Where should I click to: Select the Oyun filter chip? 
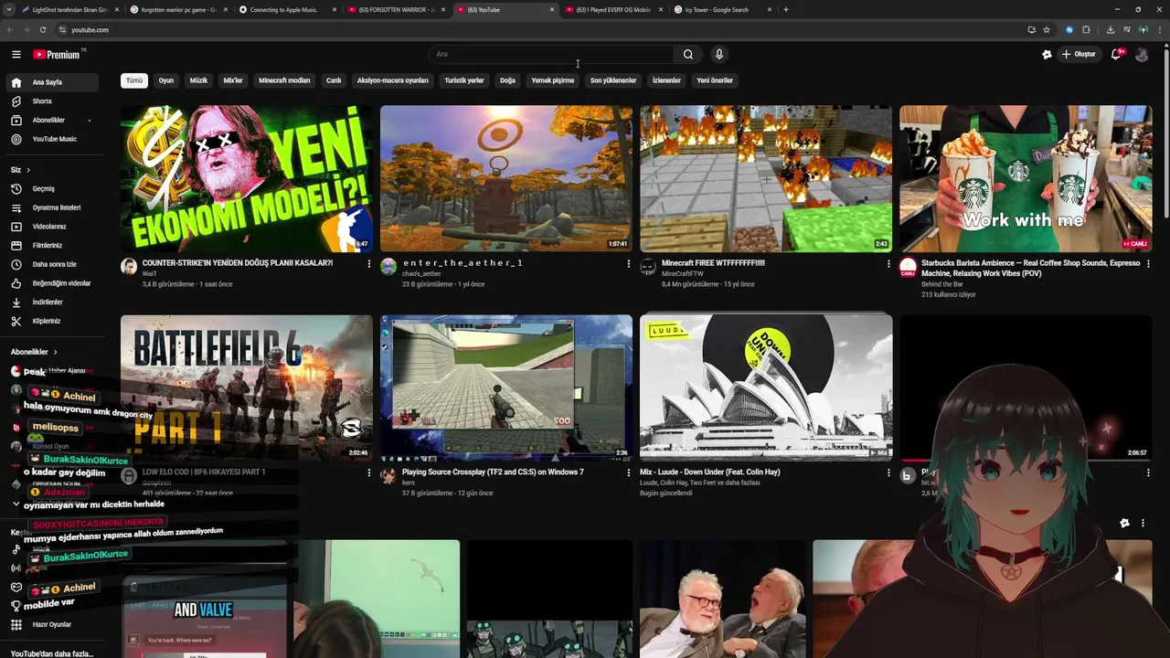point(166,80)
